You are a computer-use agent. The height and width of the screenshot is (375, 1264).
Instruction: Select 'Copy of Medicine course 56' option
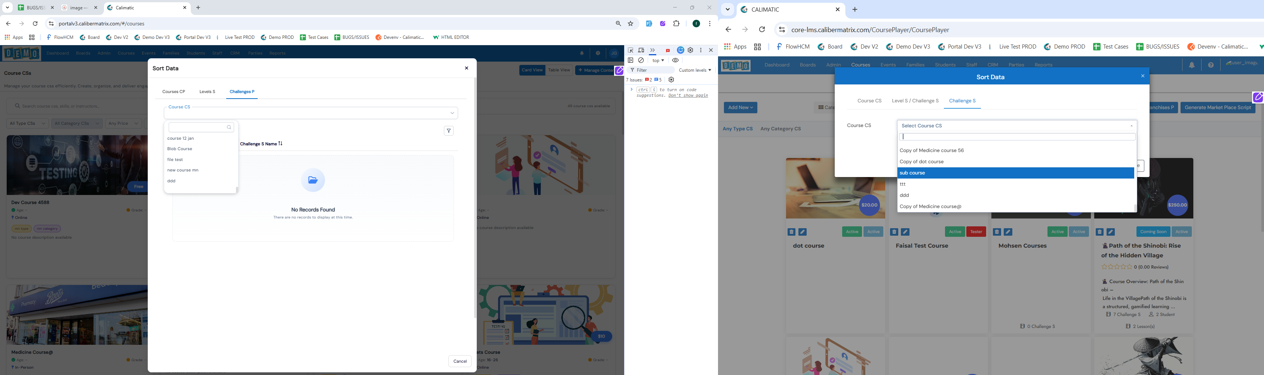1016,151
